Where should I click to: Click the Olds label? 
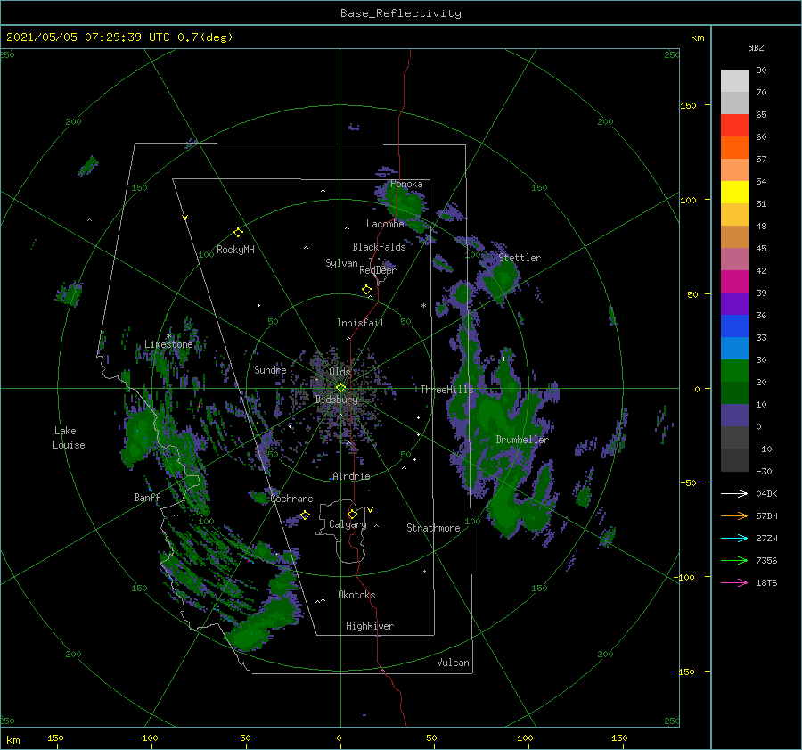[340, 372]
